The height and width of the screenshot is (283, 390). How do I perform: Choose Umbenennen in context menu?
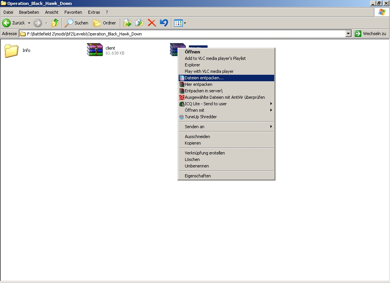click(226, 166)
